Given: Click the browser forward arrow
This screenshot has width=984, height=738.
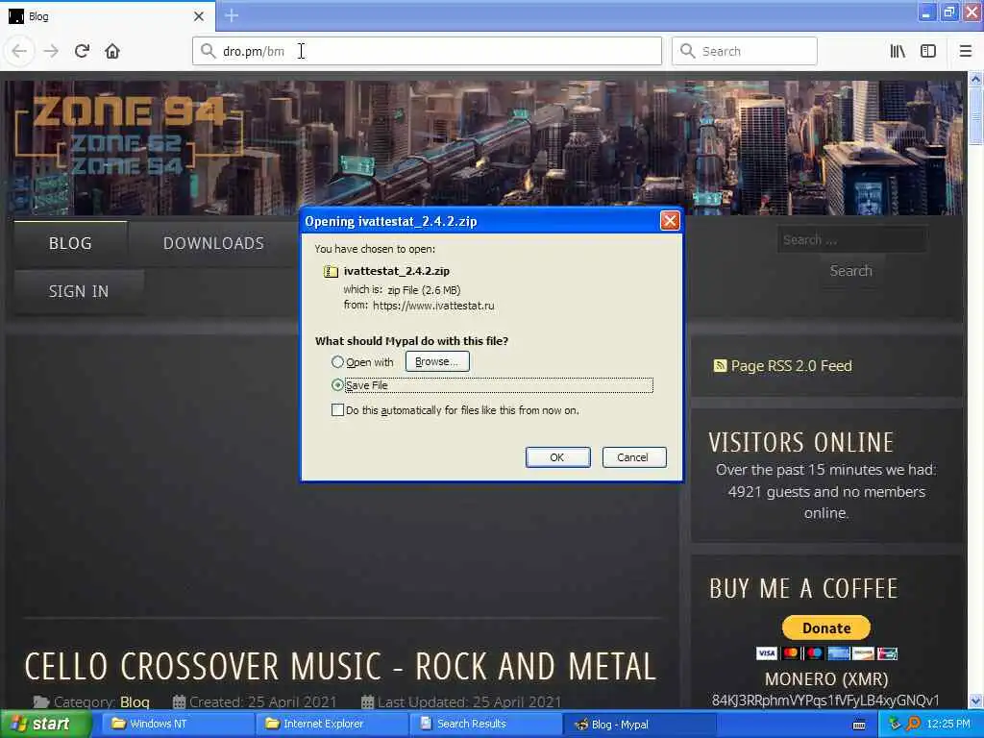Looking at the screenshot, I should pyautogui.click(x=51, y=51).
